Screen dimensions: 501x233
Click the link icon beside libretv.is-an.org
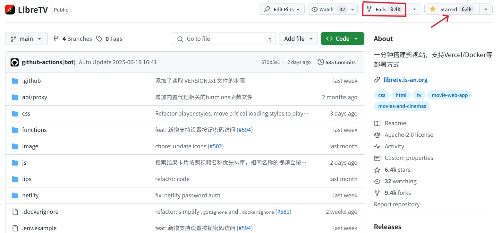coord(378,80)
